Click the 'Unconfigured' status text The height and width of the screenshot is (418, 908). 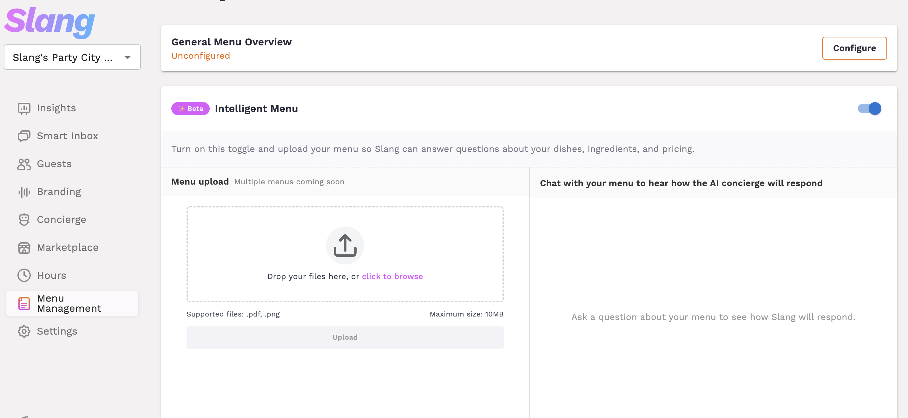201,56
